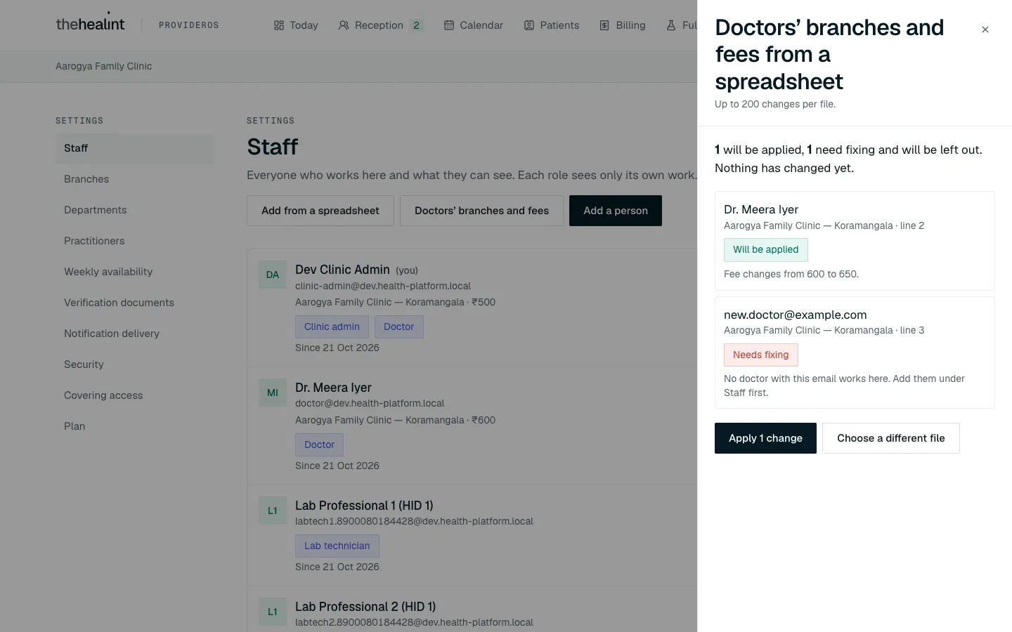Select Departments in settings sidebar
The height and width of the screenshot is (632, 1012).
pyautogui.click(x=135, y=210)
